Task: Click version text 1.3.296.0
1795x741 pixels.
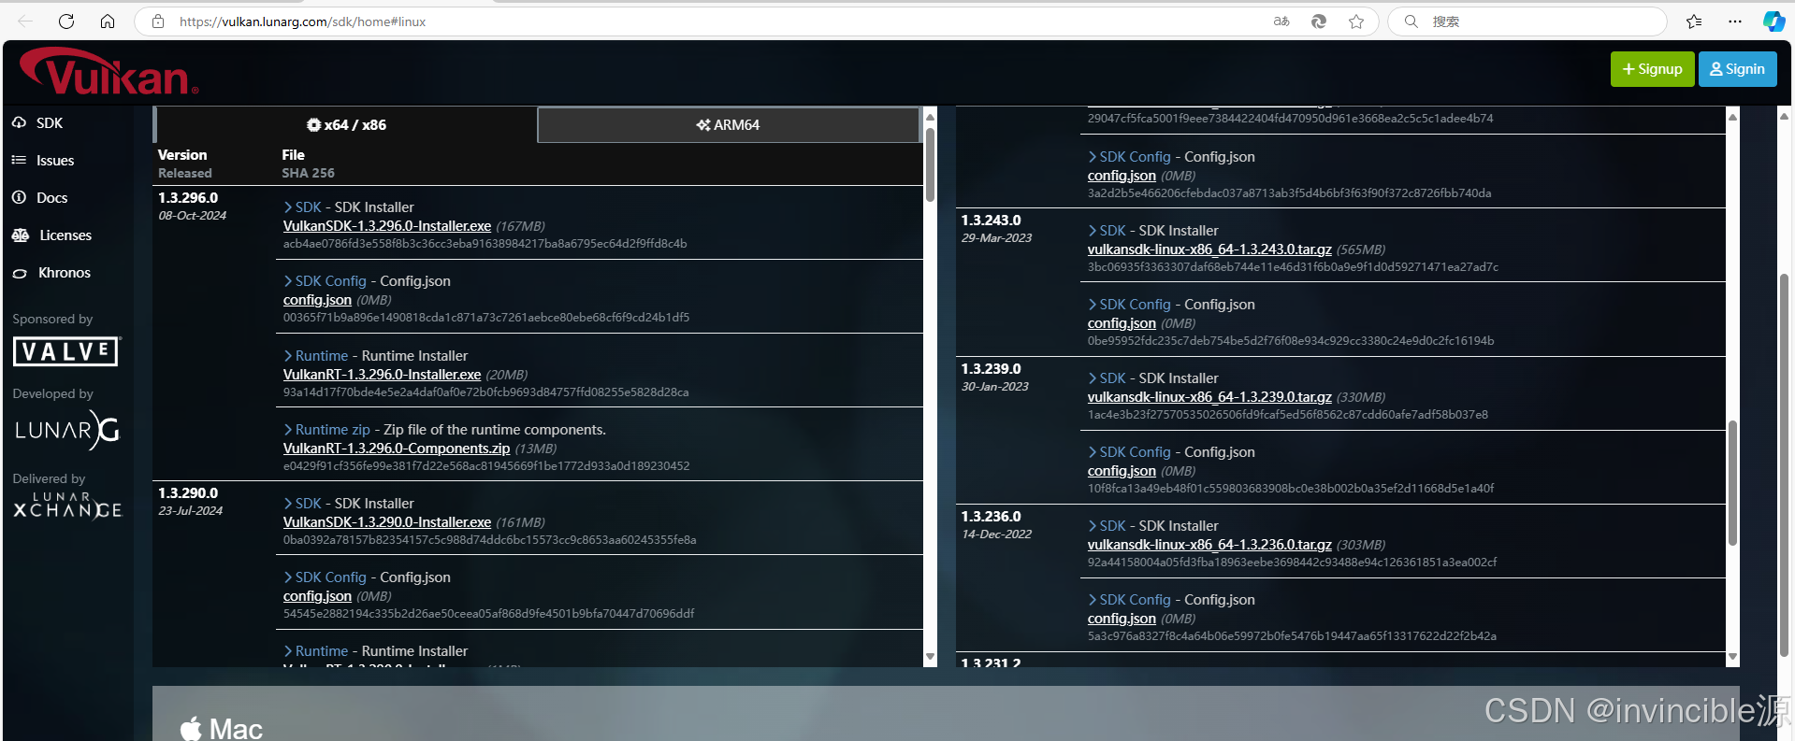Action: coord(188,197)
